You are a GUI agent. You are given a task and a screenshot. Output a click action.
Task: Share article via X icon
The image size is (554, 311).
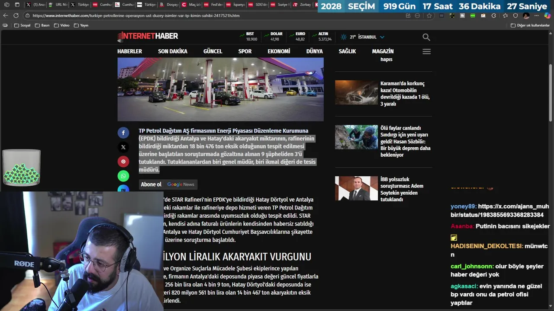click(123, 147)
